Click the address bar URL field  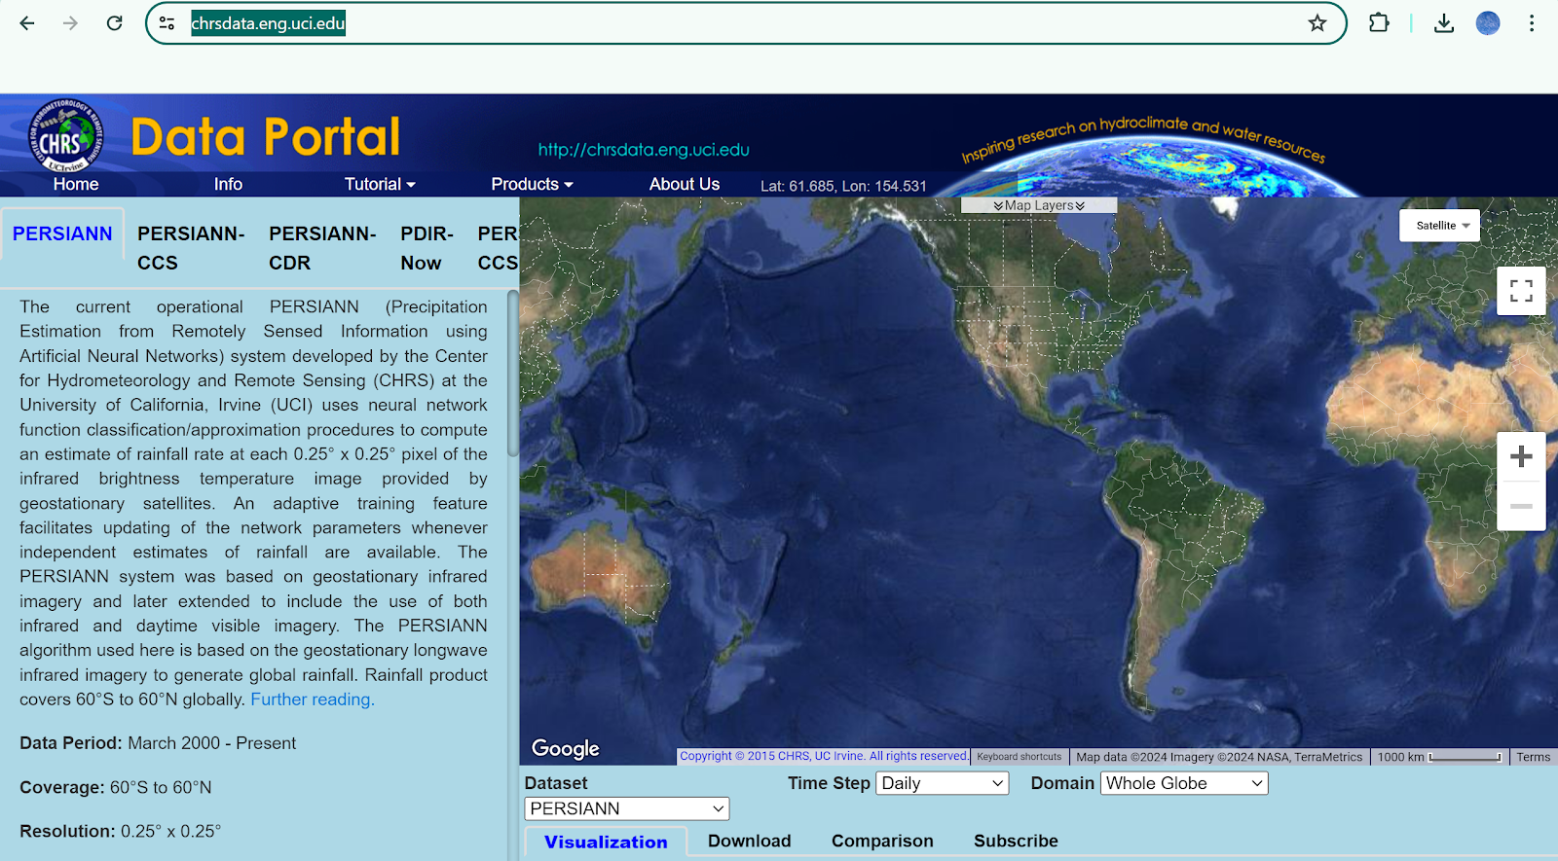(x=745, y=23)
